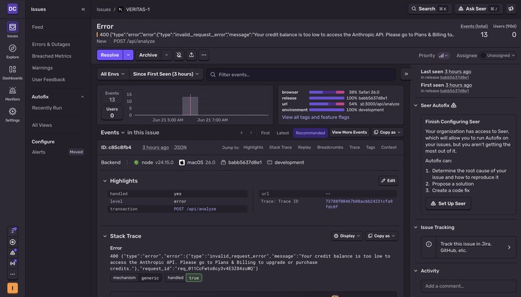The width and height of the screenshot is (521, 297).
Task: Open the more actions ellipsis menu
Action: (x=204, y=55)
